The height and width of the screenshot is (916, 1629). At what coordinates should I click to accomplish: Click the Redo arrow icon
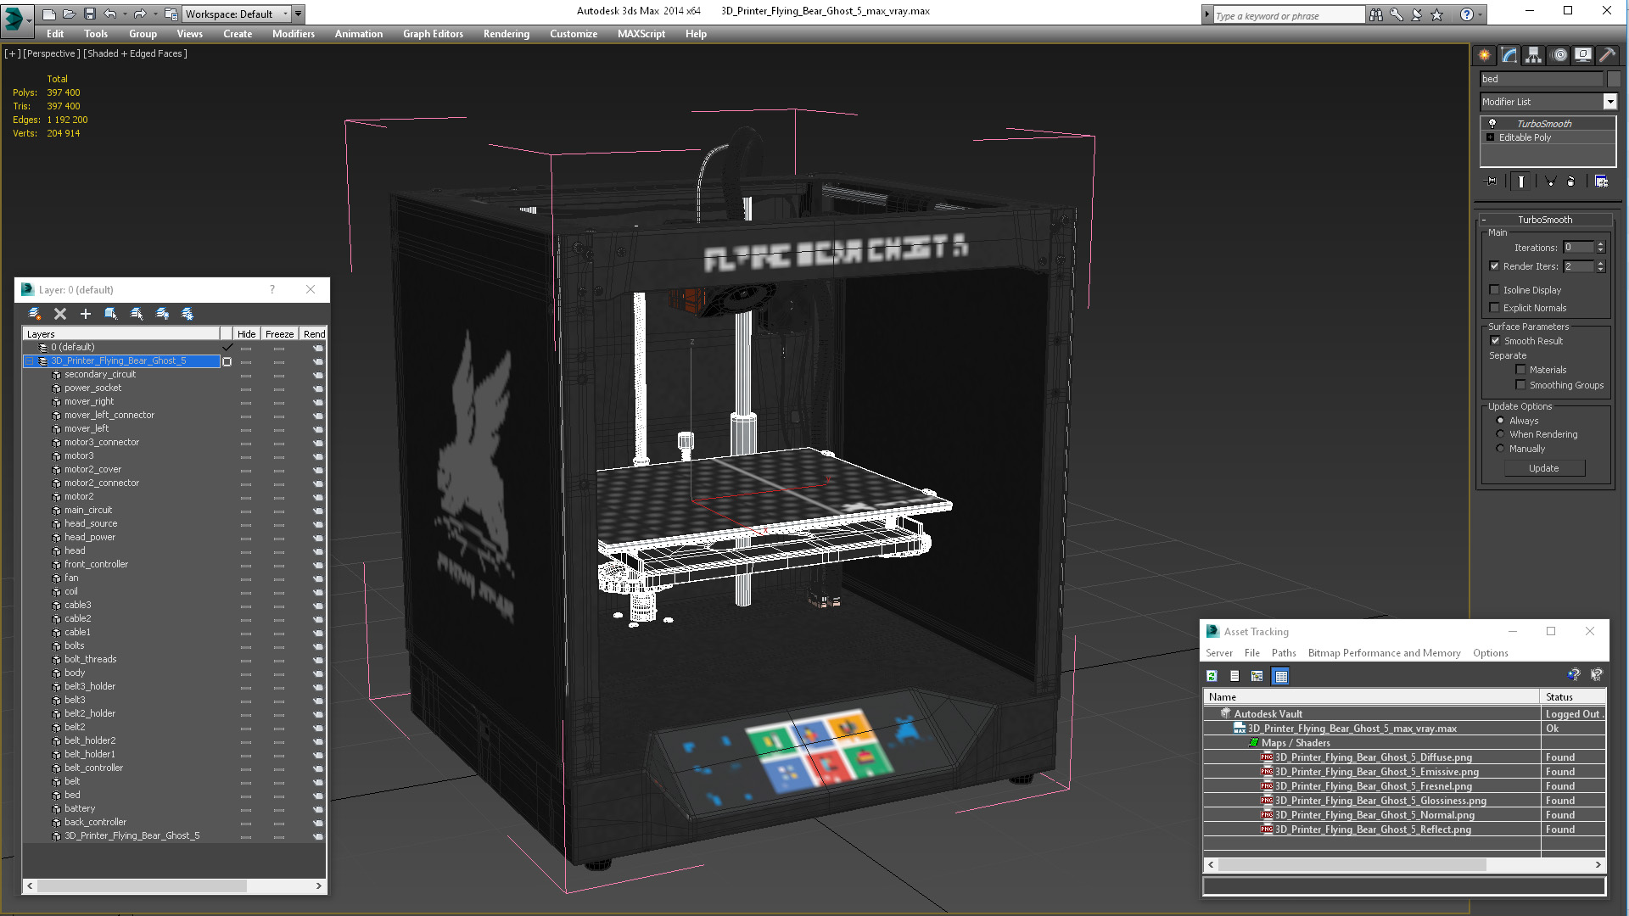[140, 14]
